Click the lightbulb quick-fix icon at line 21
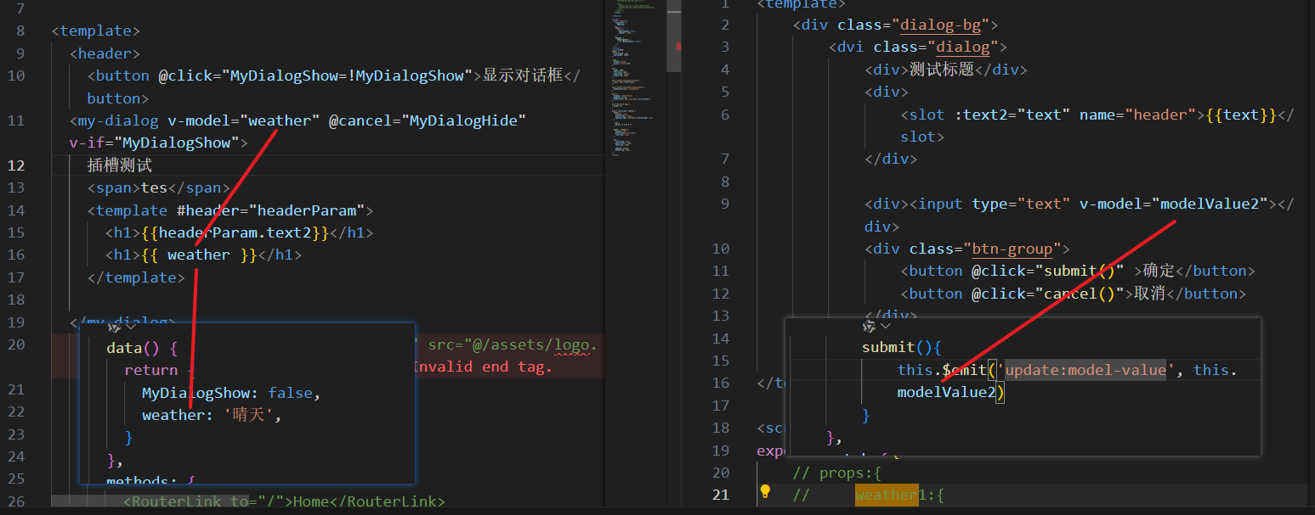 click(764, 492)
